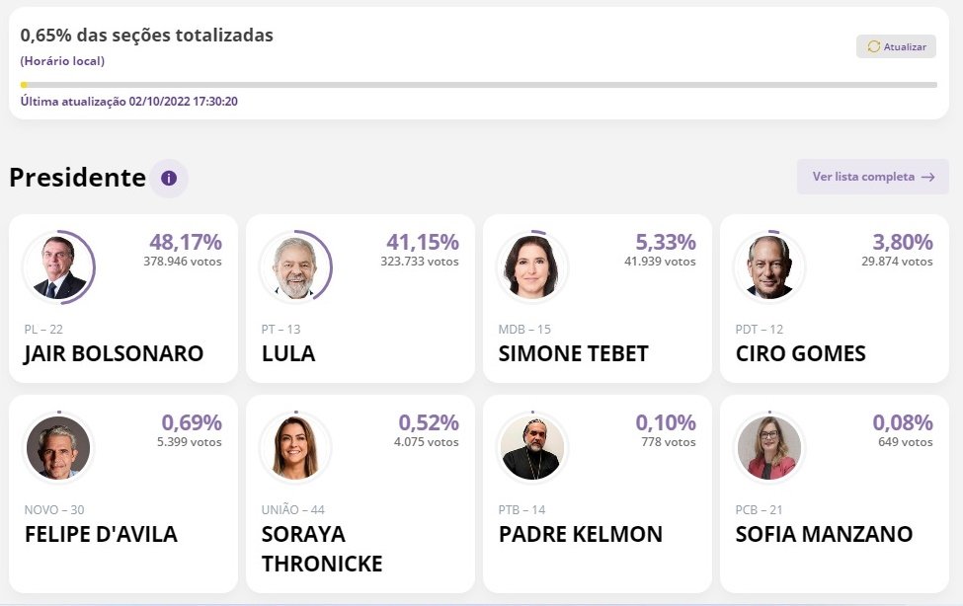Select Sofia Manzano's portrait
The image size is (963, 606).
point(770,448)
